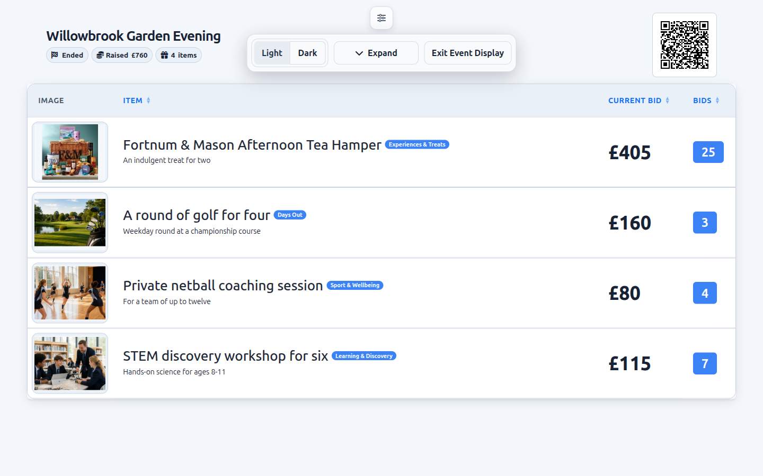This screenshot has width=763, height=476.
Task: Click Exit Event Display button
Action: 468,53
